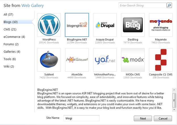Click the AtomSite name label
Image resolution: width=177 pixels, height=125 pixels.
coord(77,75)
